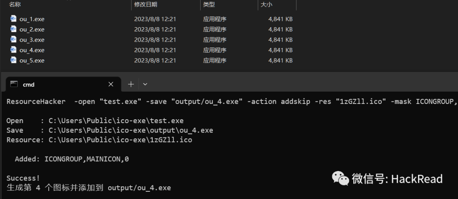Select the ou_2.exe file icon
This screenshot has width=458, height=199.
14,29
